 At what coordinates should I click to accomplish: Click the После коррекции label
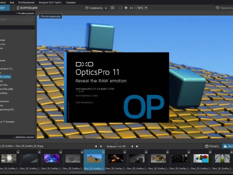coord(50,16)
